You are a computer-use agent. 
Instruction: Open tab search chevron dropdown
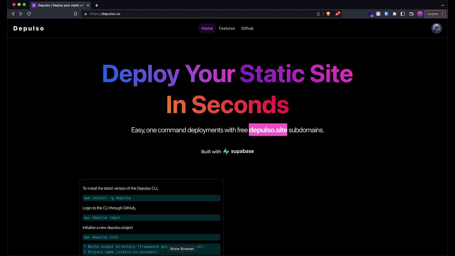[443, 5]
